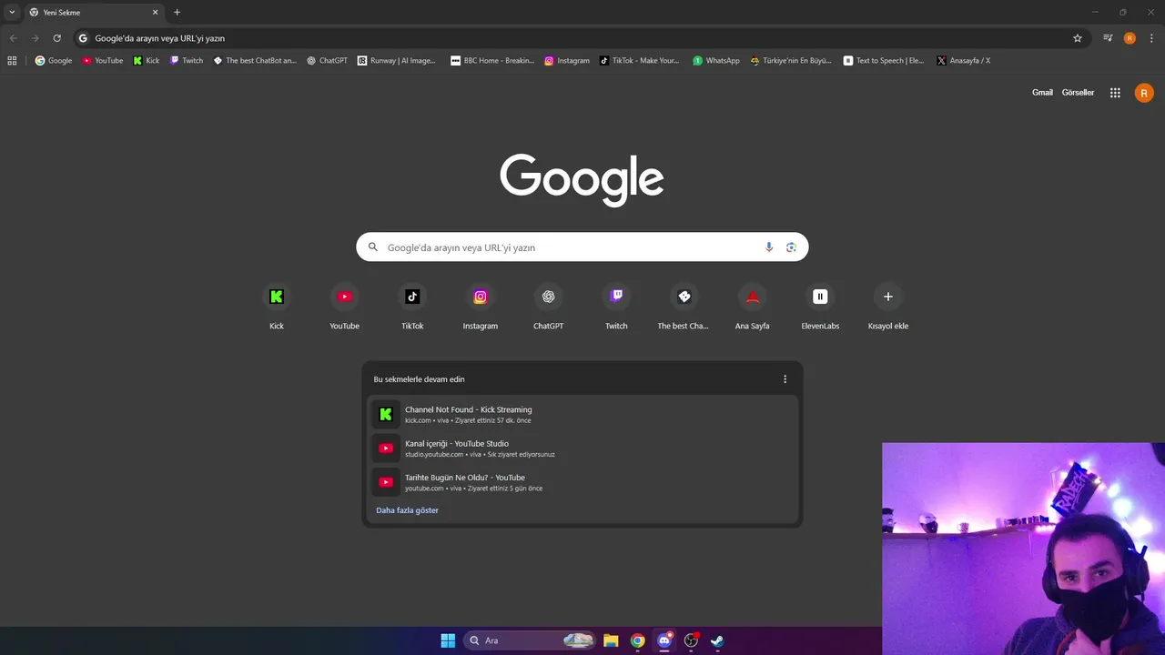
Task: Open the YouTube shortcut tile
Action: 344,307
